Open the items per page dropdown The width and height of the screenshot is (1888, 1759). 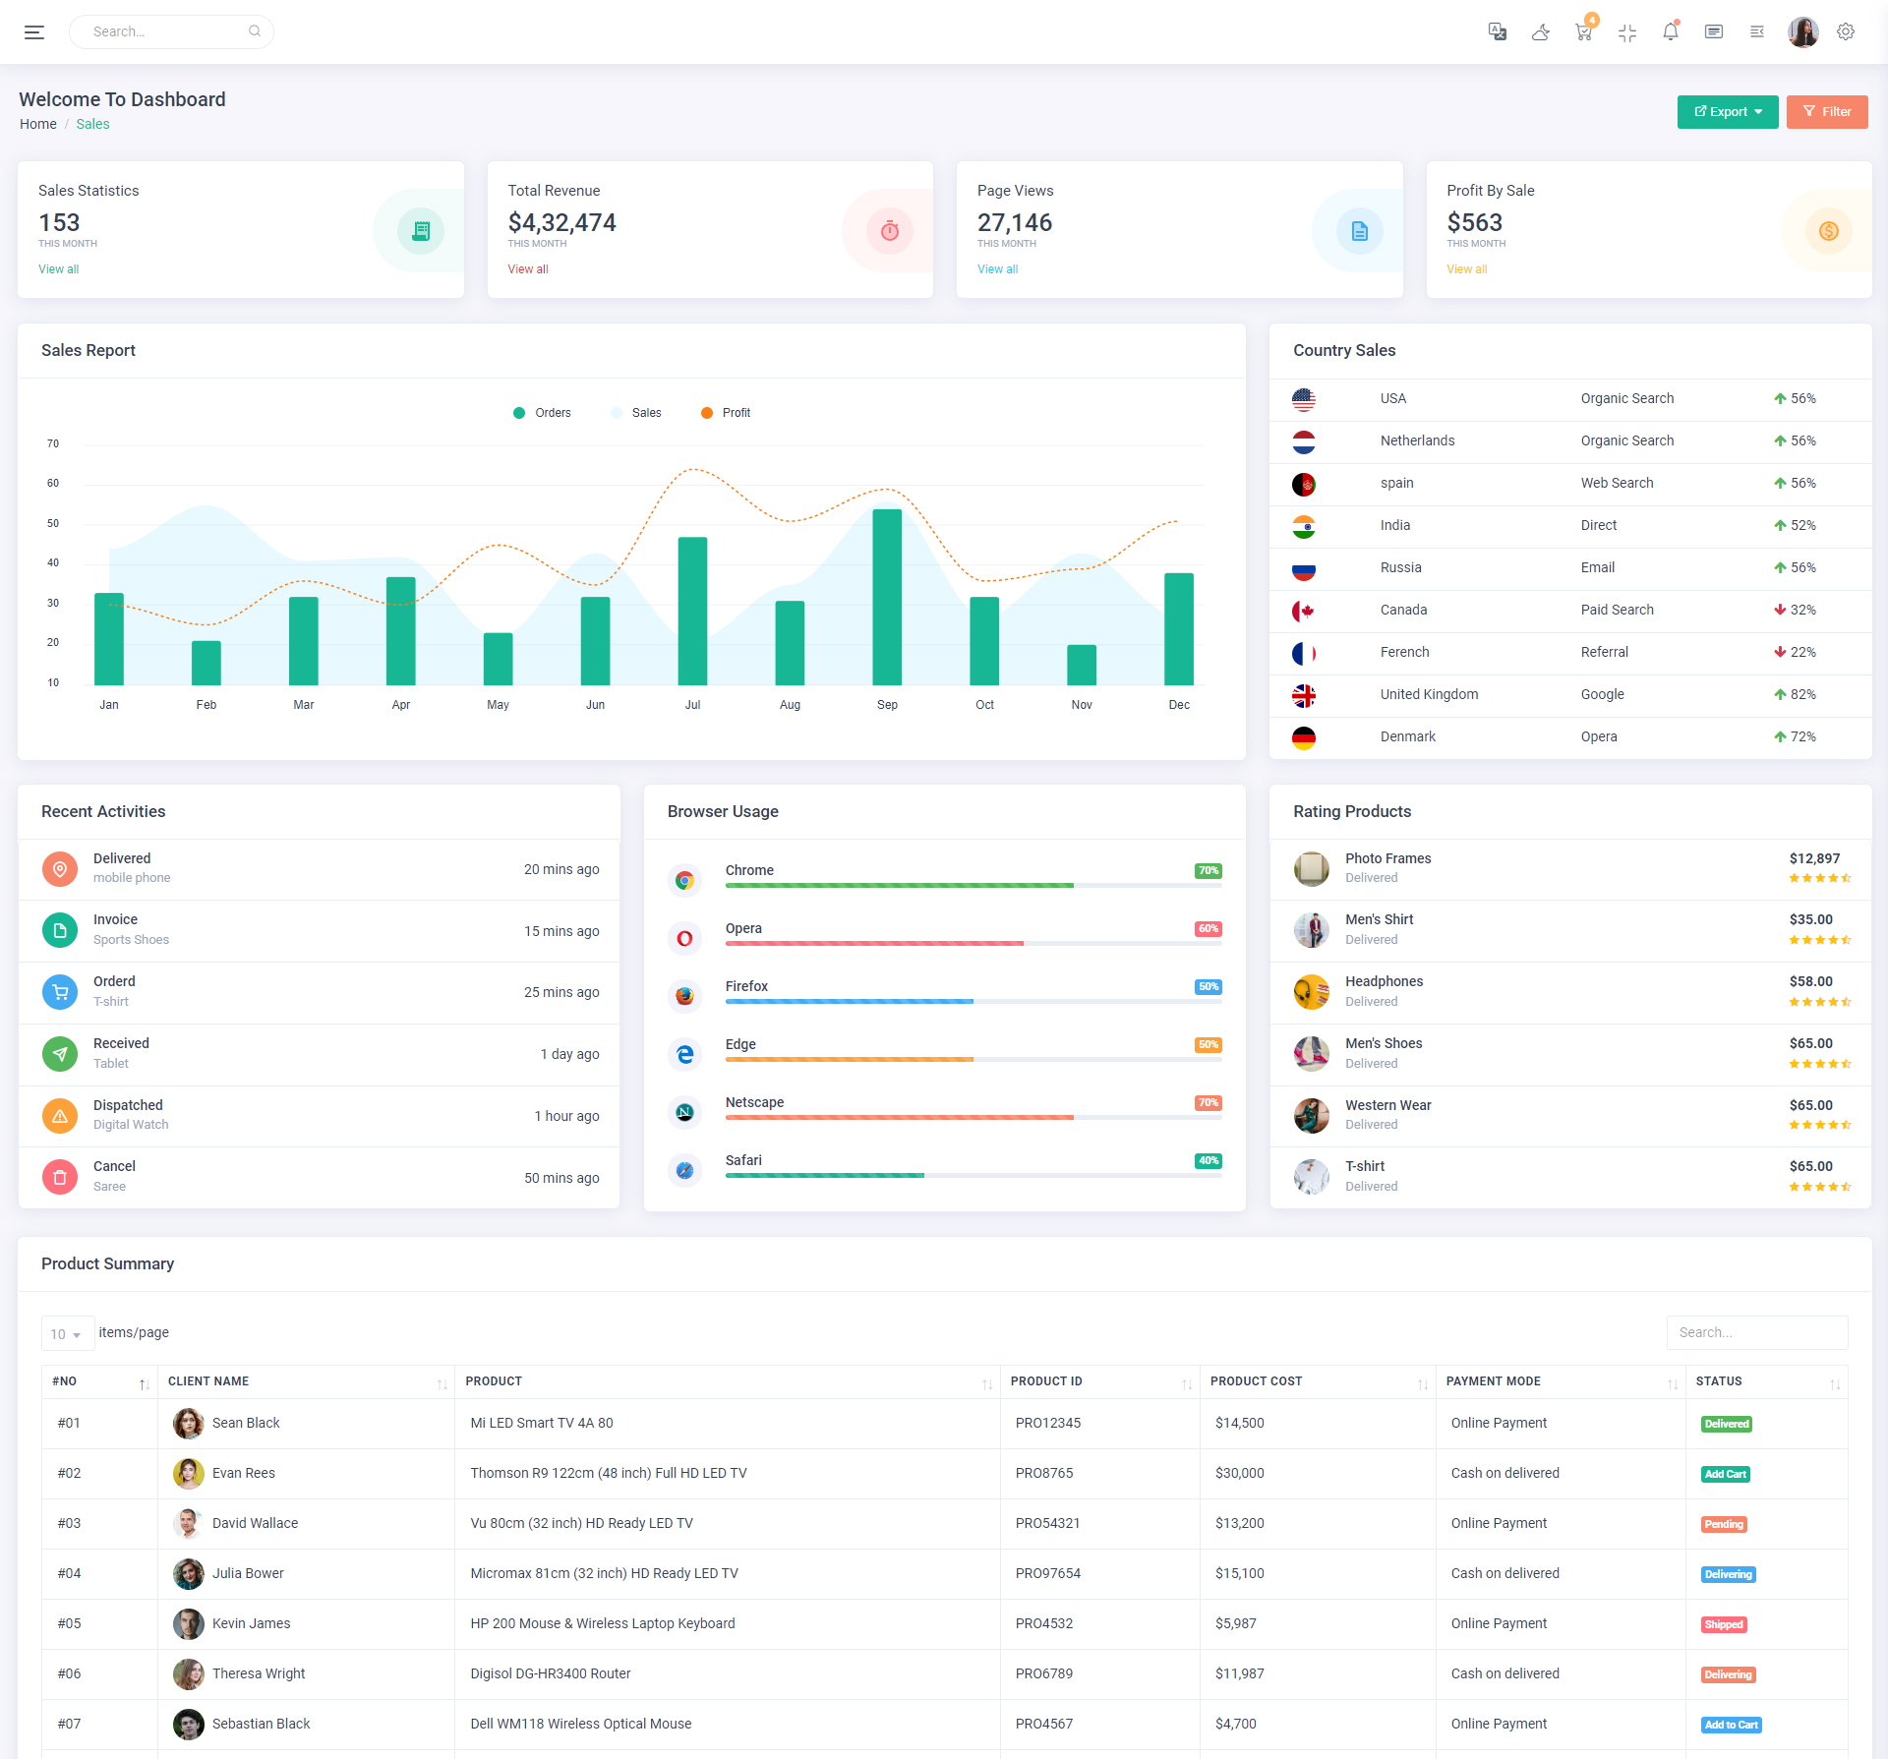[67, 1334]
